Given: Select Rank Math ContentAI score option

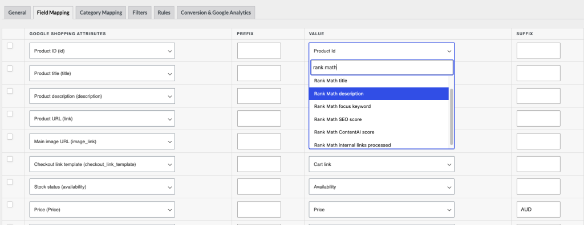Looking at the screenshot, I should (379, 132).
